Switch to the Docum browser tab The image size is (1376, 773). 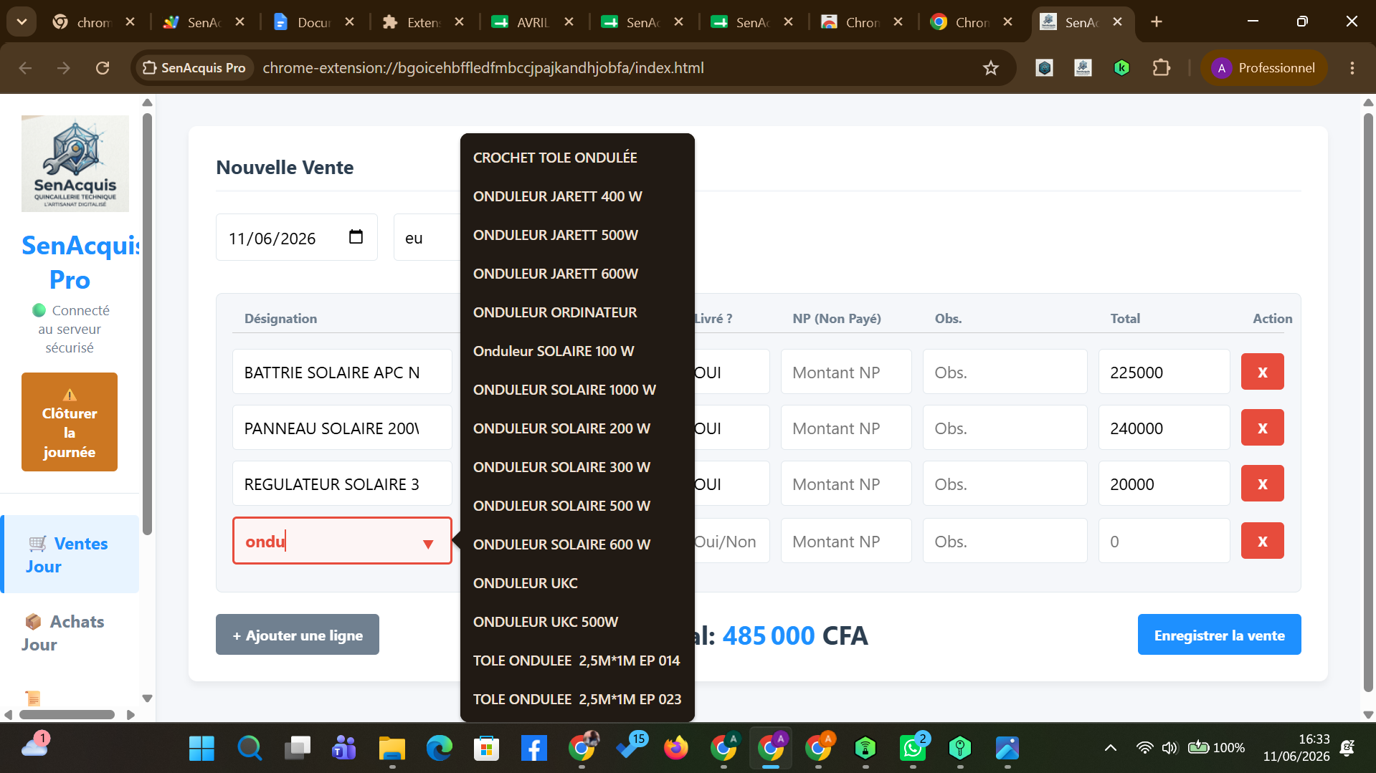[x=313, y=22]
